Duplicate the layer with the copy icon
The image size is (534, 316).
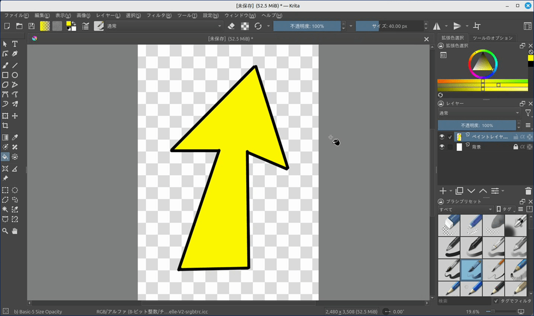click(459, 191)
